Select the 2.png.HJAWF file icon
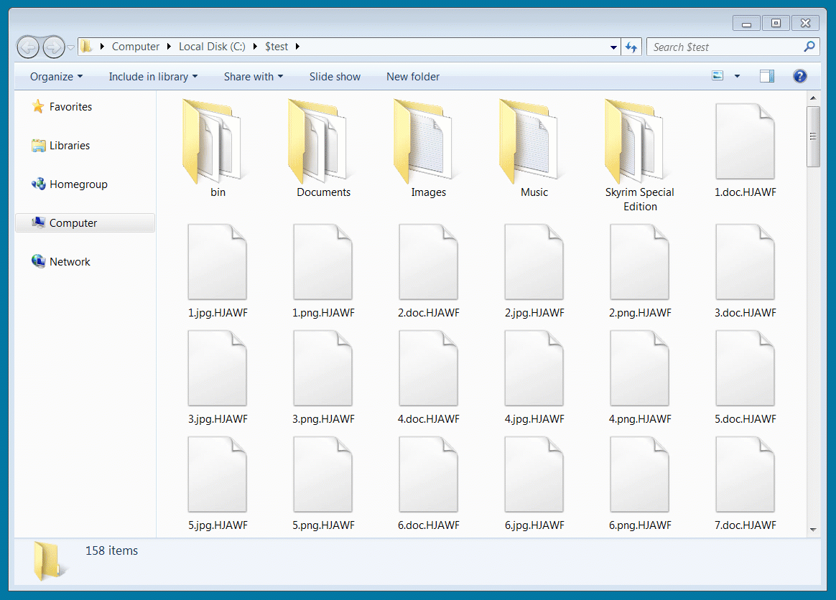The height and width of the screenshot is (600, 836). [x=639, y=262]
